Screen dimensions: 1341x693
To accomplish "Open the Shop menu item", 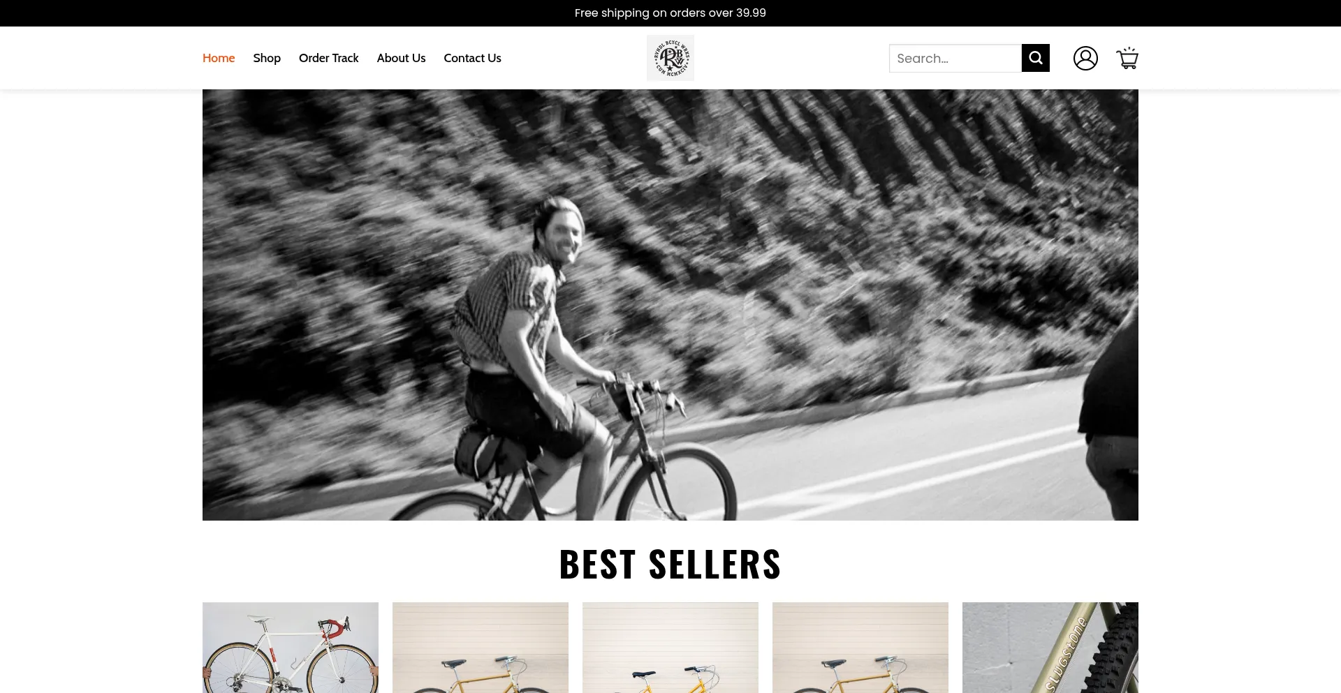I will tap(267, 58).
